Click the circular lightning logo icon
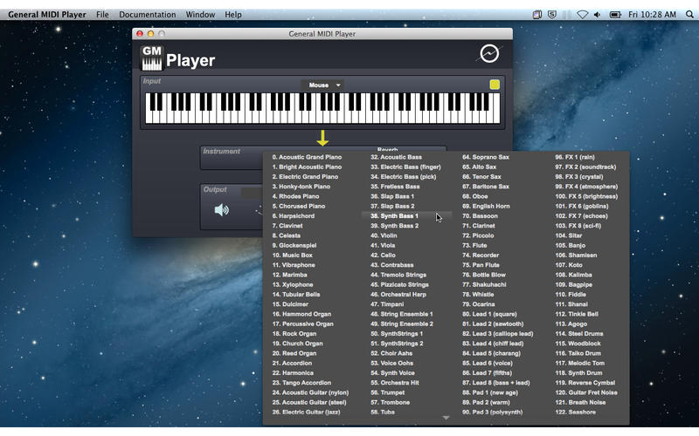Image resolution: width=699 pixels, height=436 pixels. click(489, 55)
